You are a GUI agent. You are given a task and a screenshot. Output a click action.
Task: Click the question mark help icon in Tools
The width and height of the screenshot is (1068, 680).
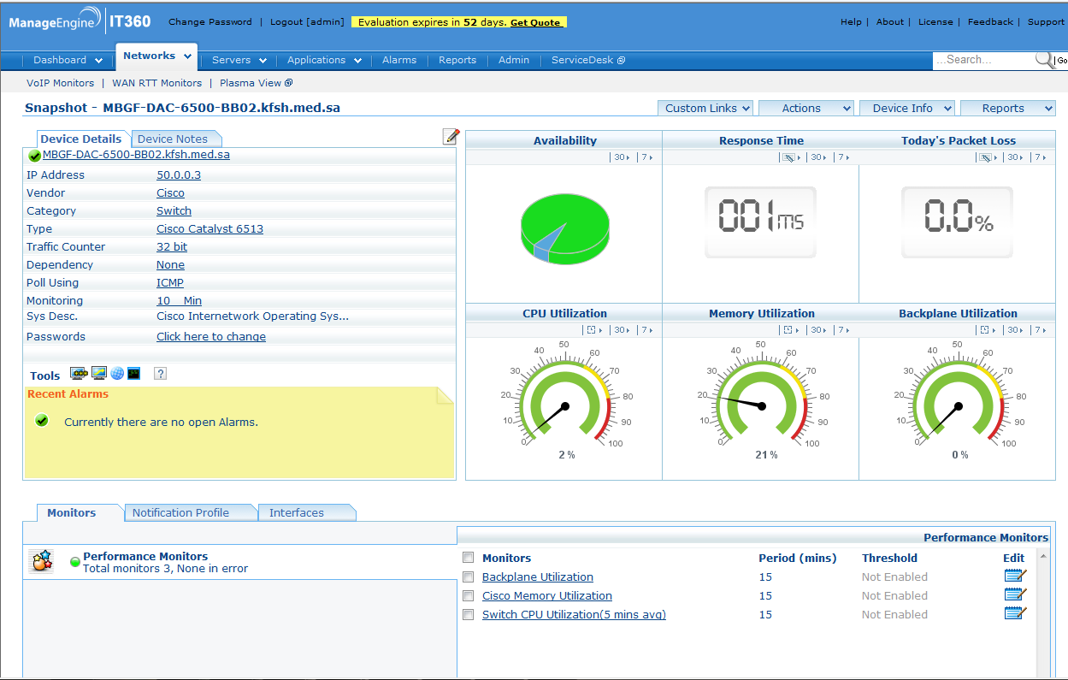click(x=160, y=374)
